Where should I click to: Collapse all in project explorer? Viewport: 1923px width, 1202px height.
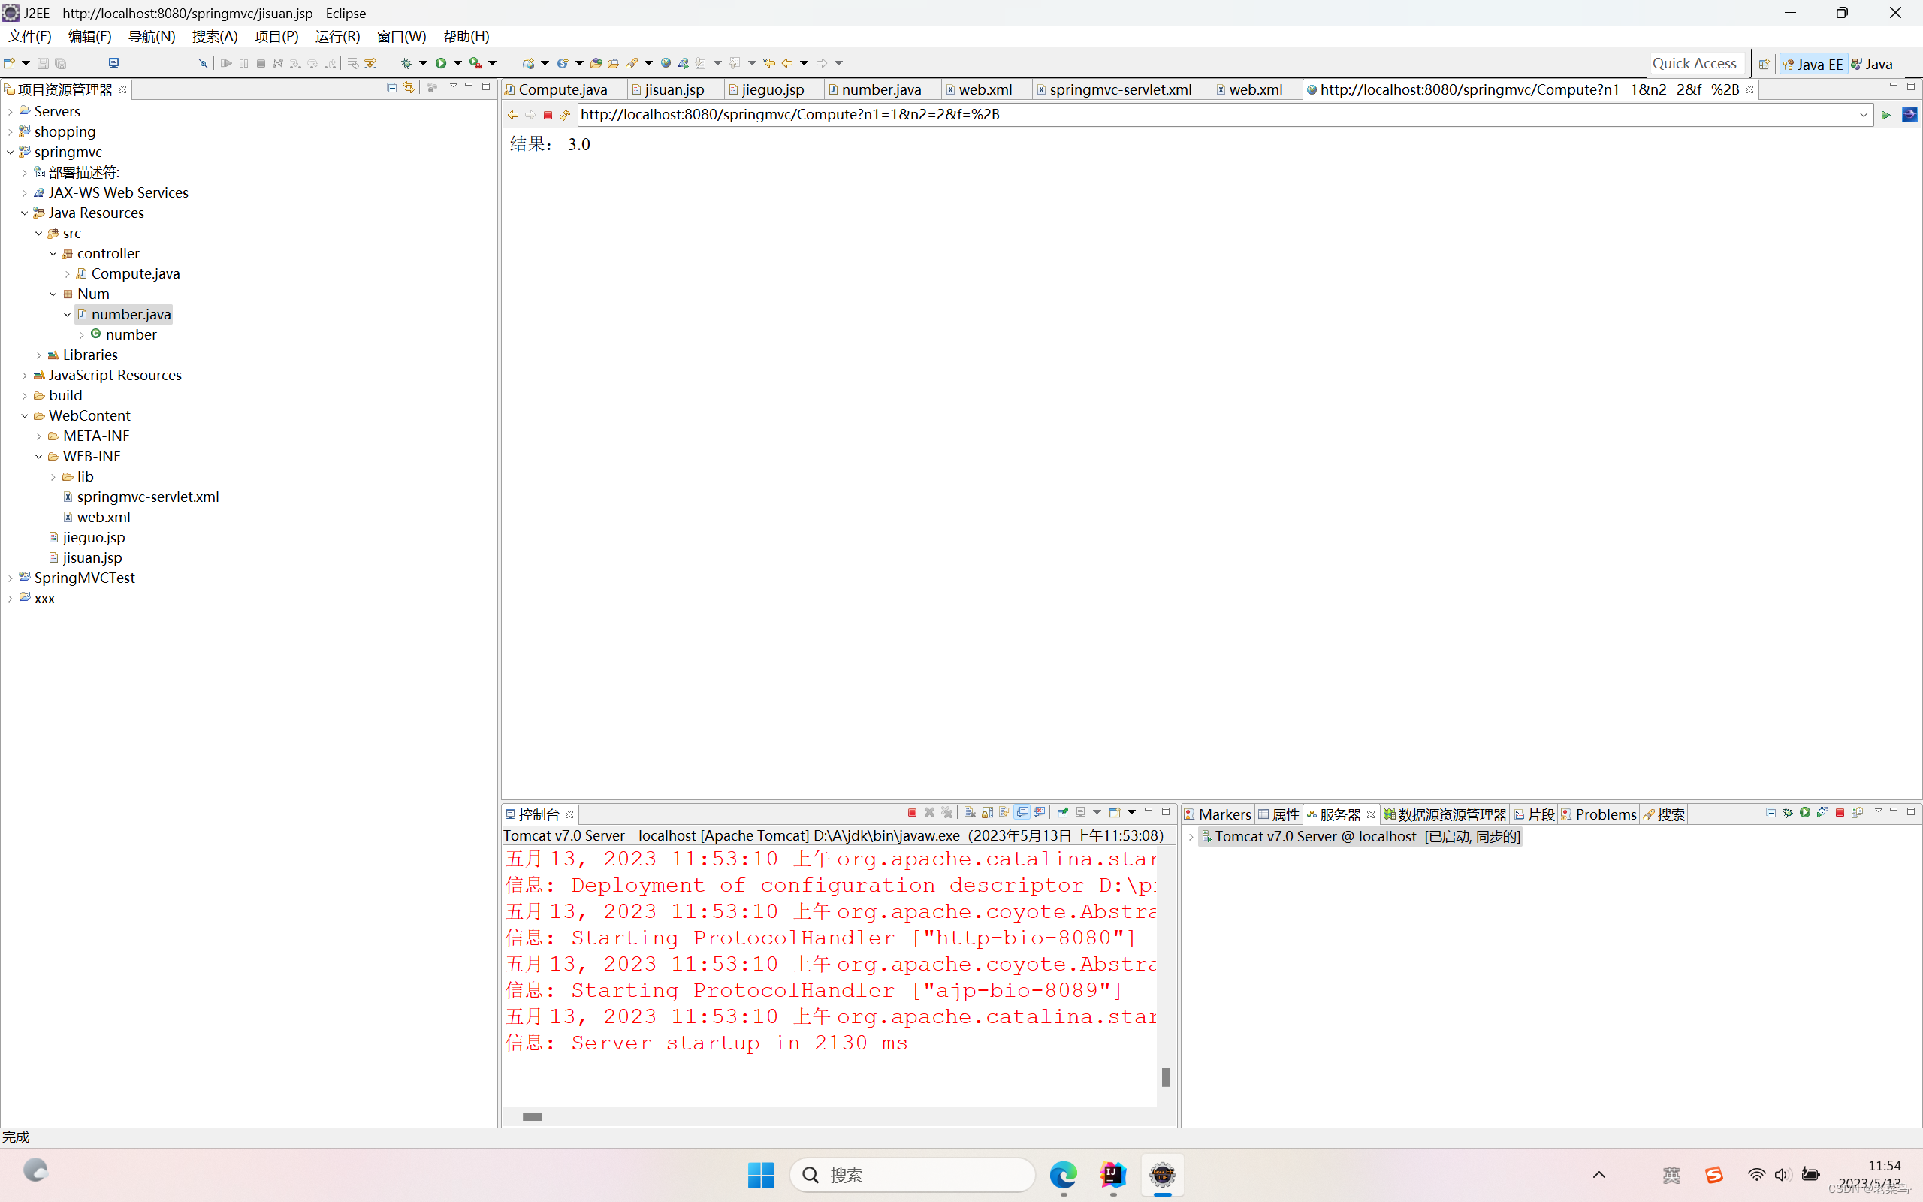pyautogui.click(x=392, y=87)
